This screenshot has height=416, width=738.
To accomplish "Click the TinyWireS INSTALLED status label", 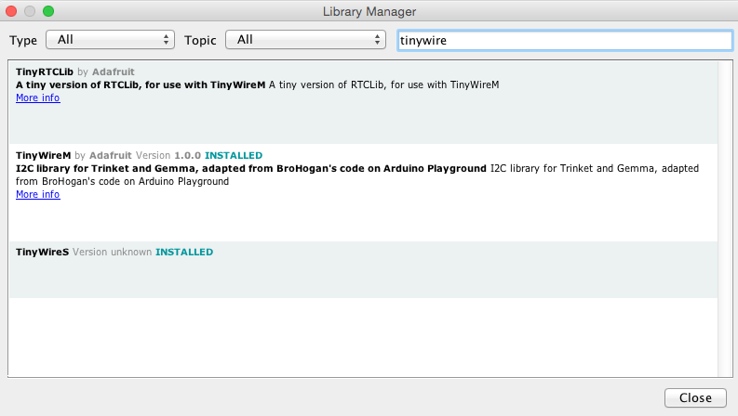I will point(184,253).
